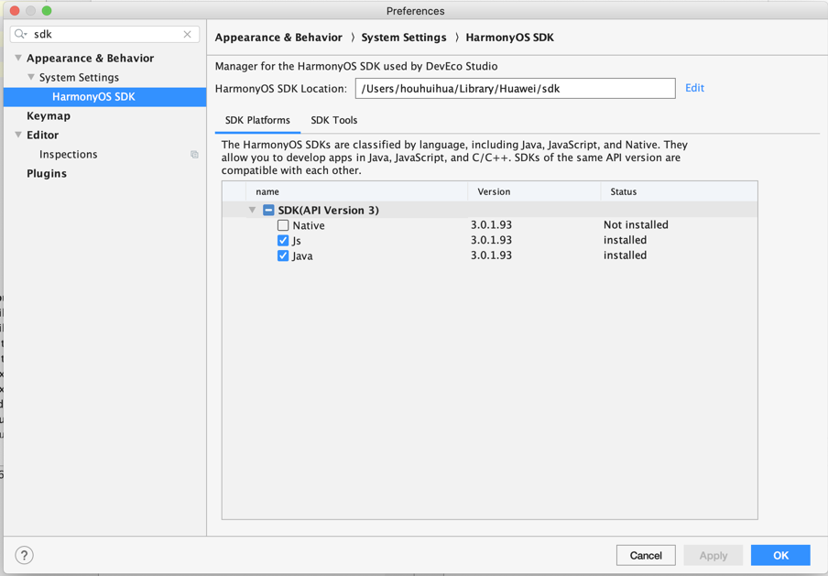
Task: Click the Not installed status text
Action: (x=636, y=225)
